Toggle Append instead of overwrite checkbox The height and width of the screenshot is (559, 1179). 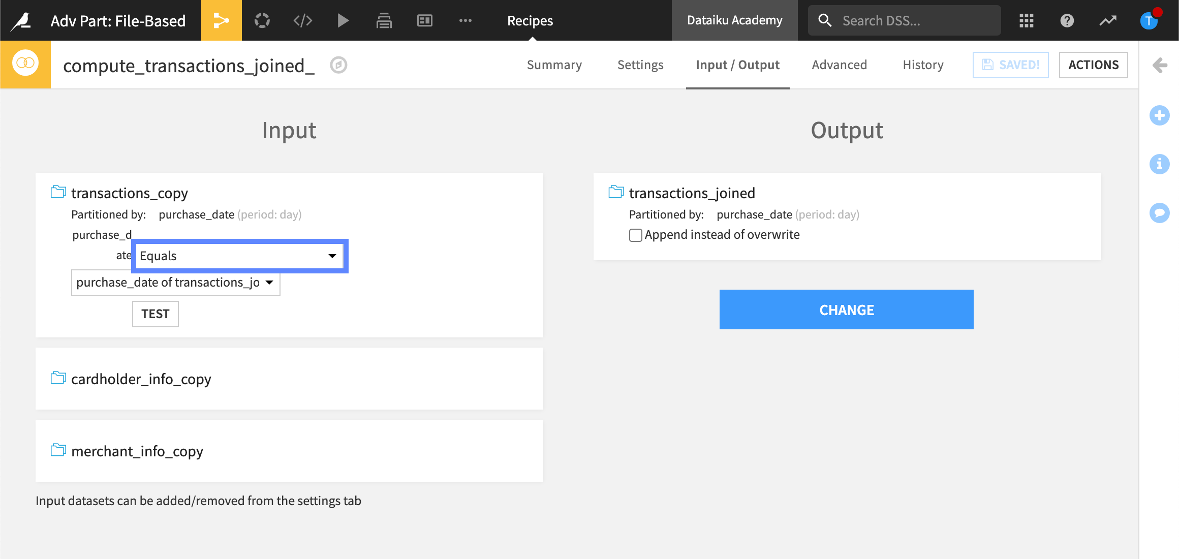[635, 235]
